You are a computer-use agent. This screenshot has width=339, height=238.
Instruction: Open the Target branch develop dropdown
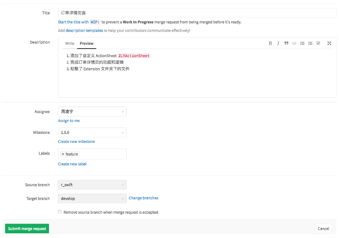tap(92, 198)
